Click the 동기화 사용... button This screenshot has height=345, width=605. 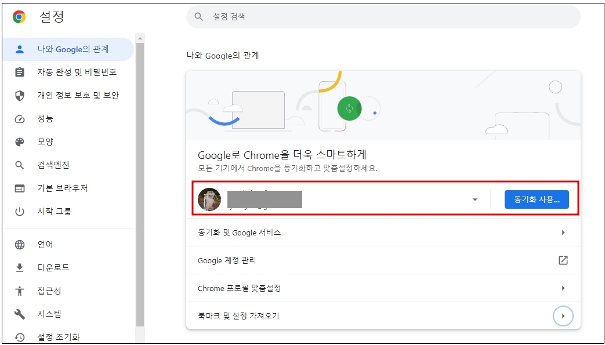click(537, 199)
